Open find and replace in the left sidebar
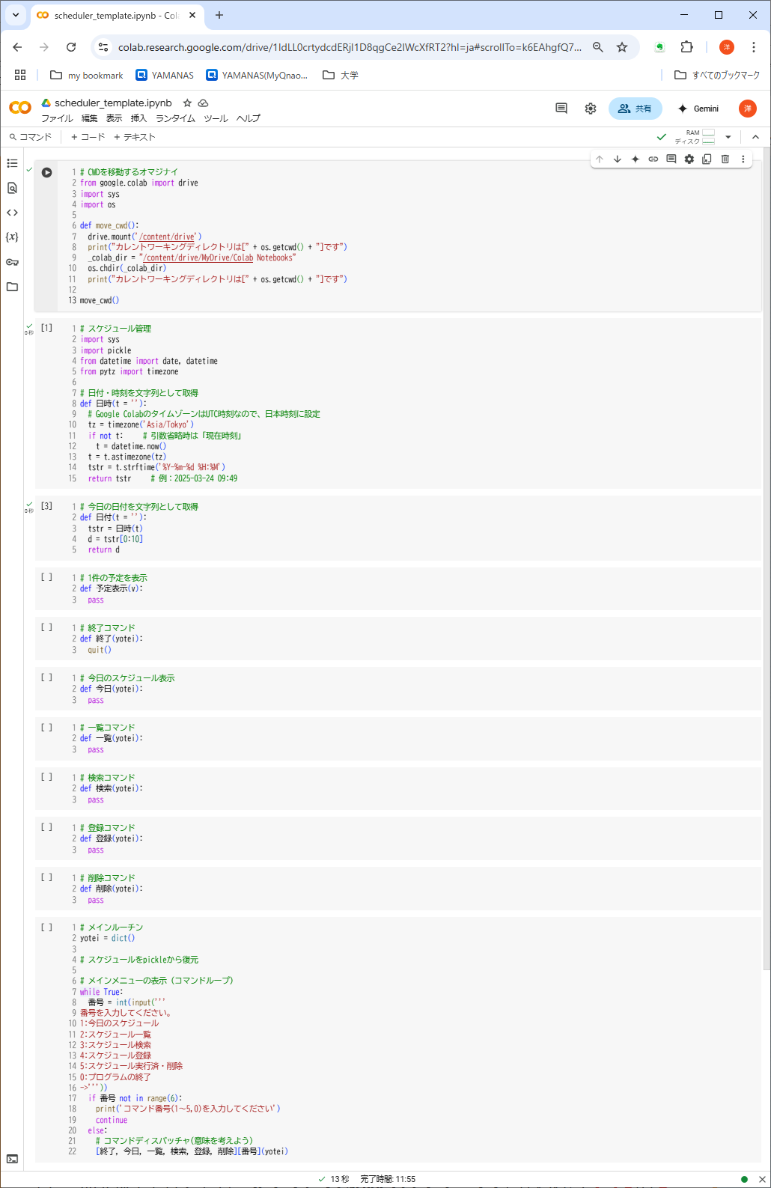Screen dimensions: 771x1188 [x=12, y=188]
